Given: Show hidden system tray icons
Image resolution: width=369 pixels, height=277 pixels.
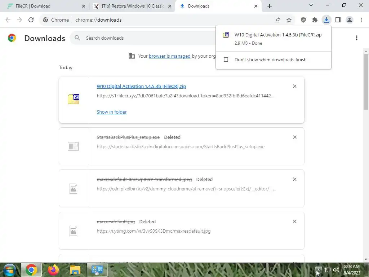Looking at the screenshot, I should [319, 270].
